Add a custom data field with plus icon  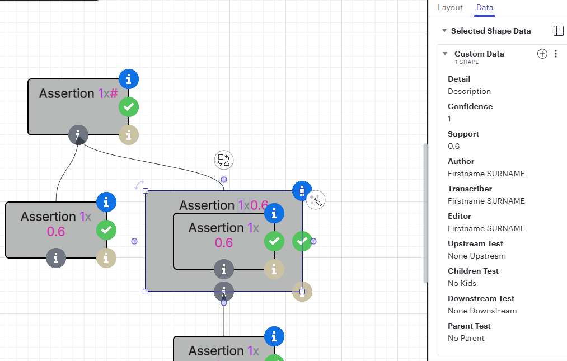coord(542,54)
